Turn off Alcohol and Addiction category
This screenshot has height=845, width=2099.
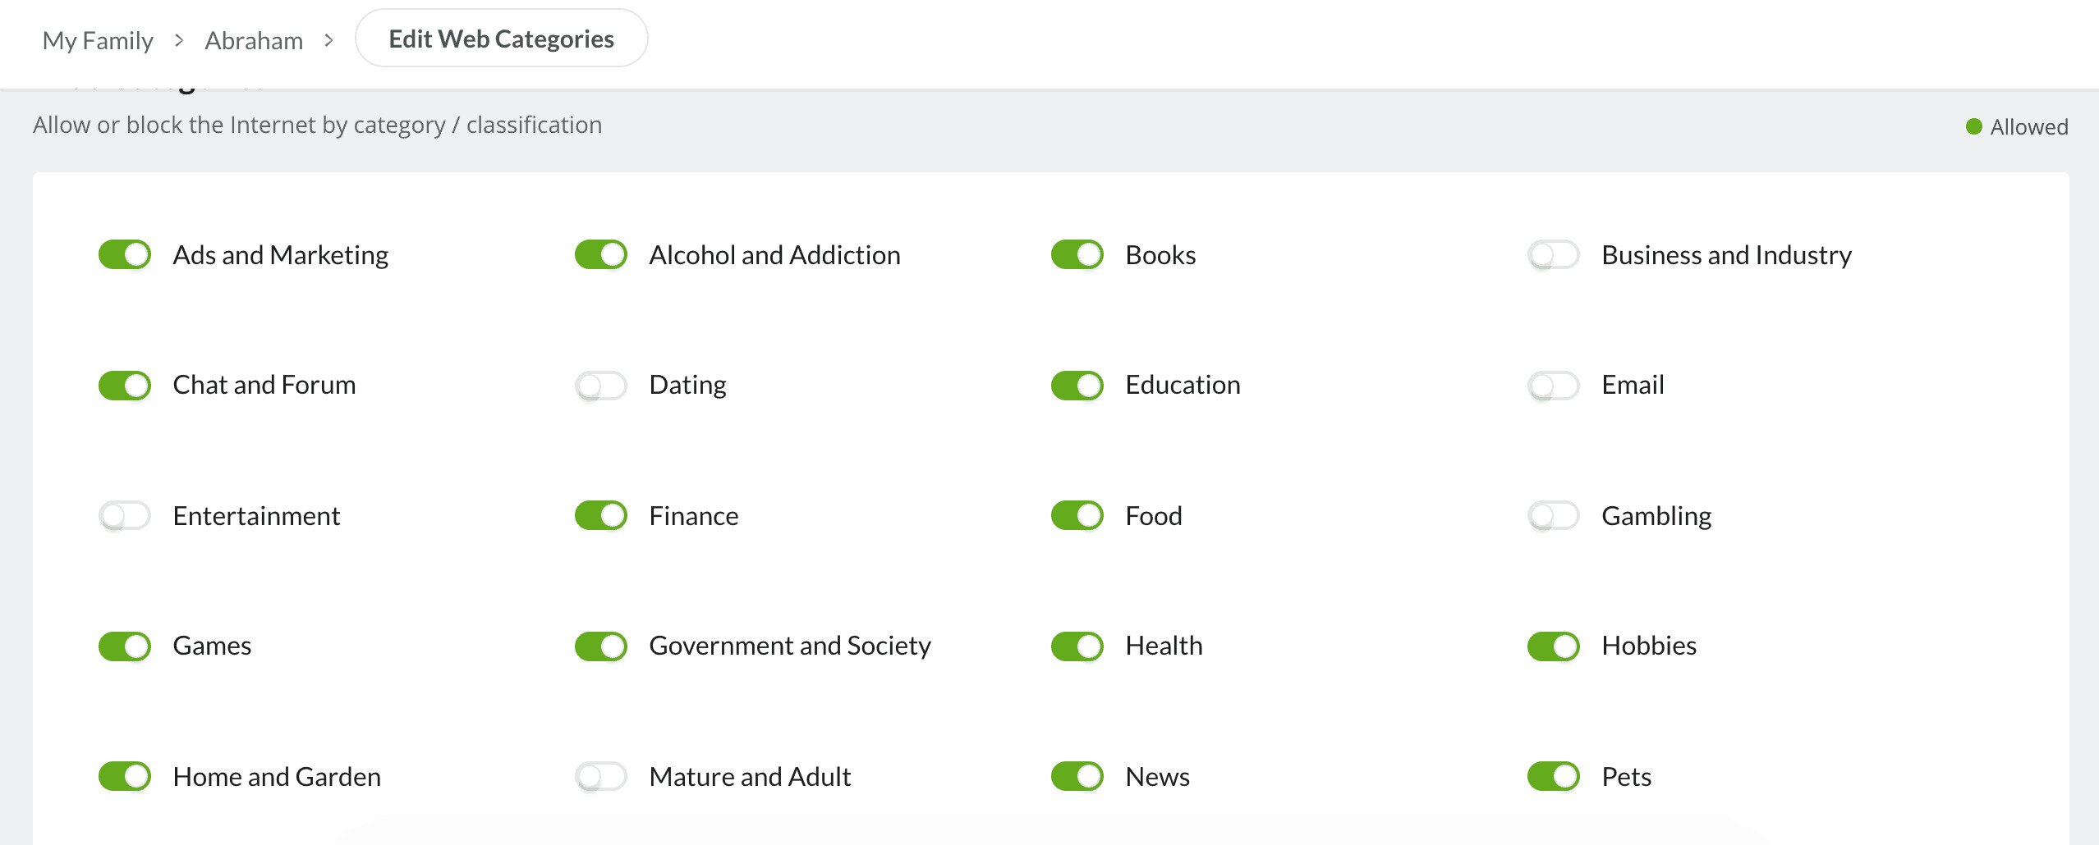(x=601, y=254)
